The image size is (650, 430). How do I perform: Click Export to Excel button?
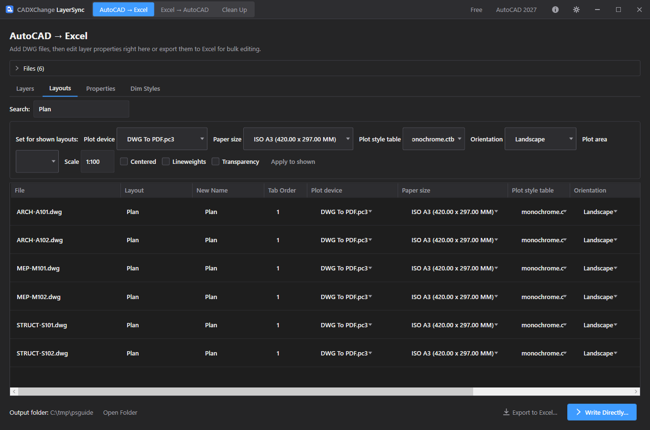[530, 412]
